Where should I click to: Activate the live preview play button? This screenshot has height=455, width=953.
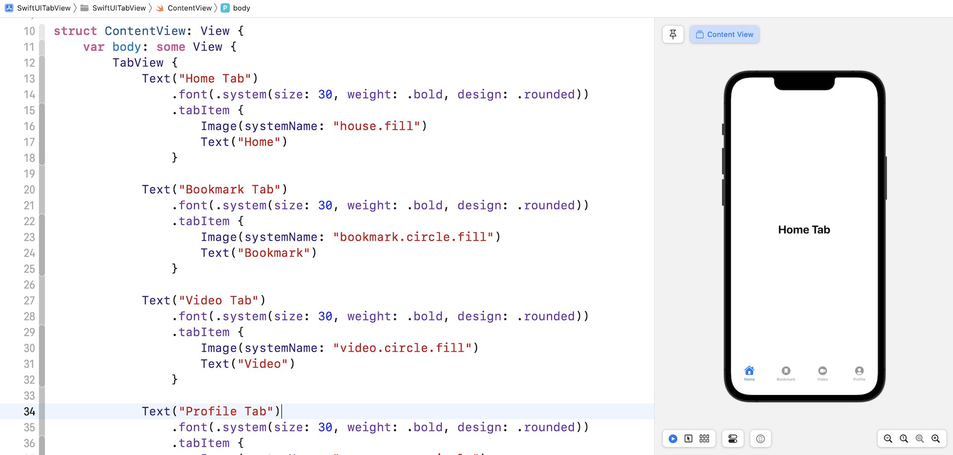click(673, 439)
